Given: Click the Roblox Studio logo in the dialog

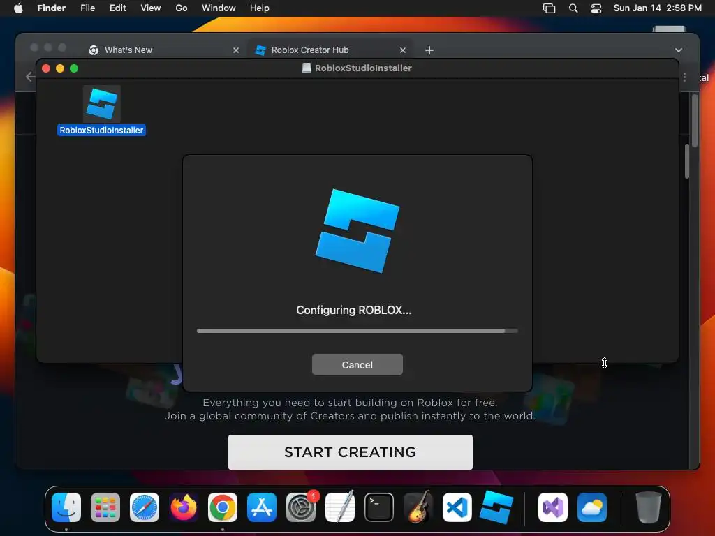Looking at the screenshot, I should (x=357, y=230).
